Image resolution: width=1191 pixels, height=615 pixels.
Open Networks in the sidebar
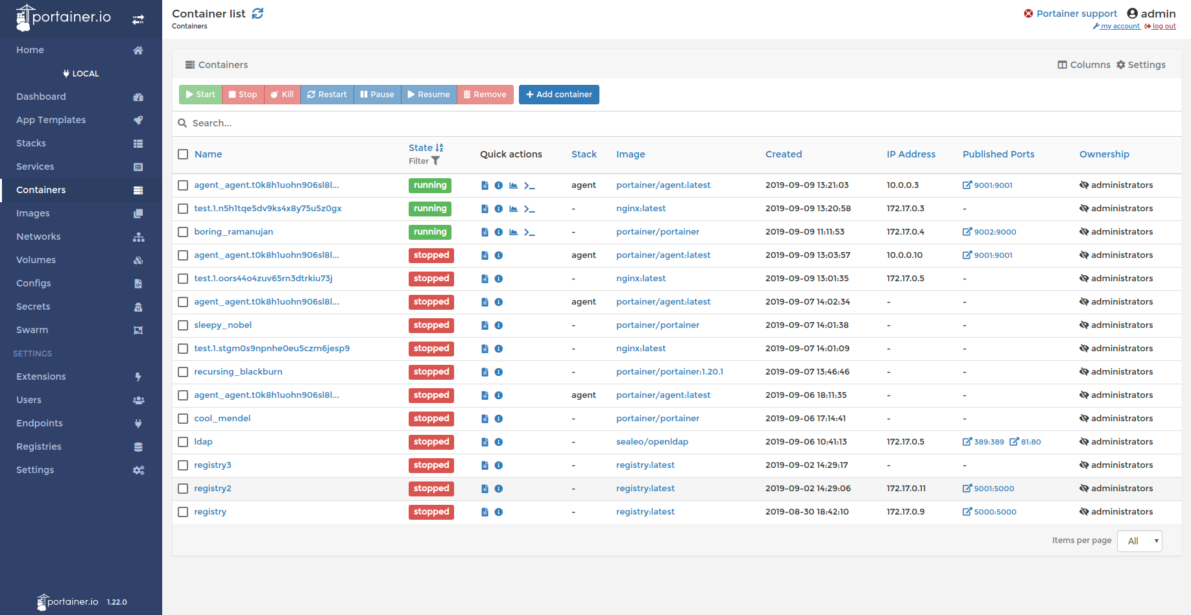tap(80, 237)
